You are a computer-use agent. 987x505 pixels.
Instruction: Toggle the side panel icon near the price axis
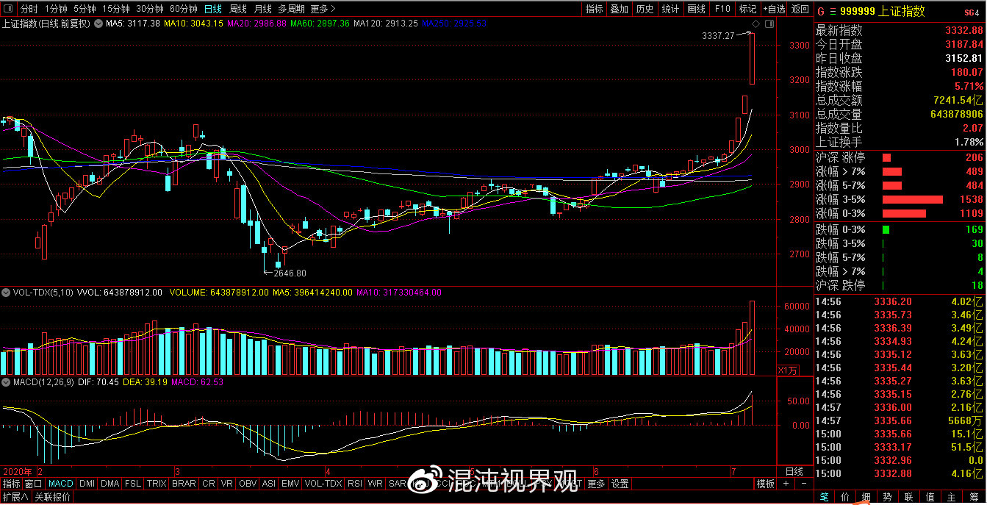click(x=769, y=24)
